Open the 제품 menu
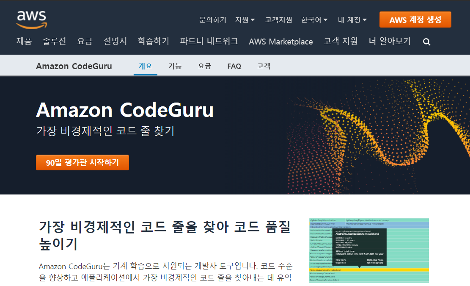Viewport: 470px width, 286px height. tap(24, 41)
